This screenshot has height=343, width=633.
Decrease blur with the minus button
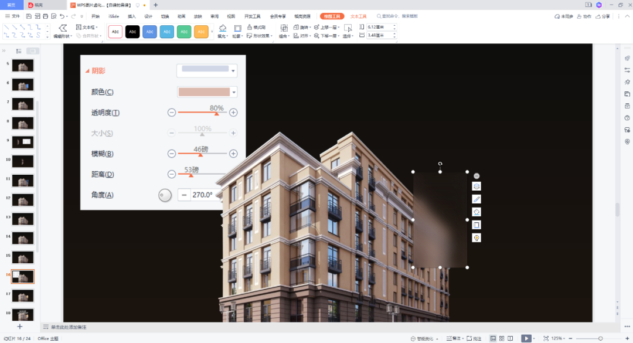172,154
